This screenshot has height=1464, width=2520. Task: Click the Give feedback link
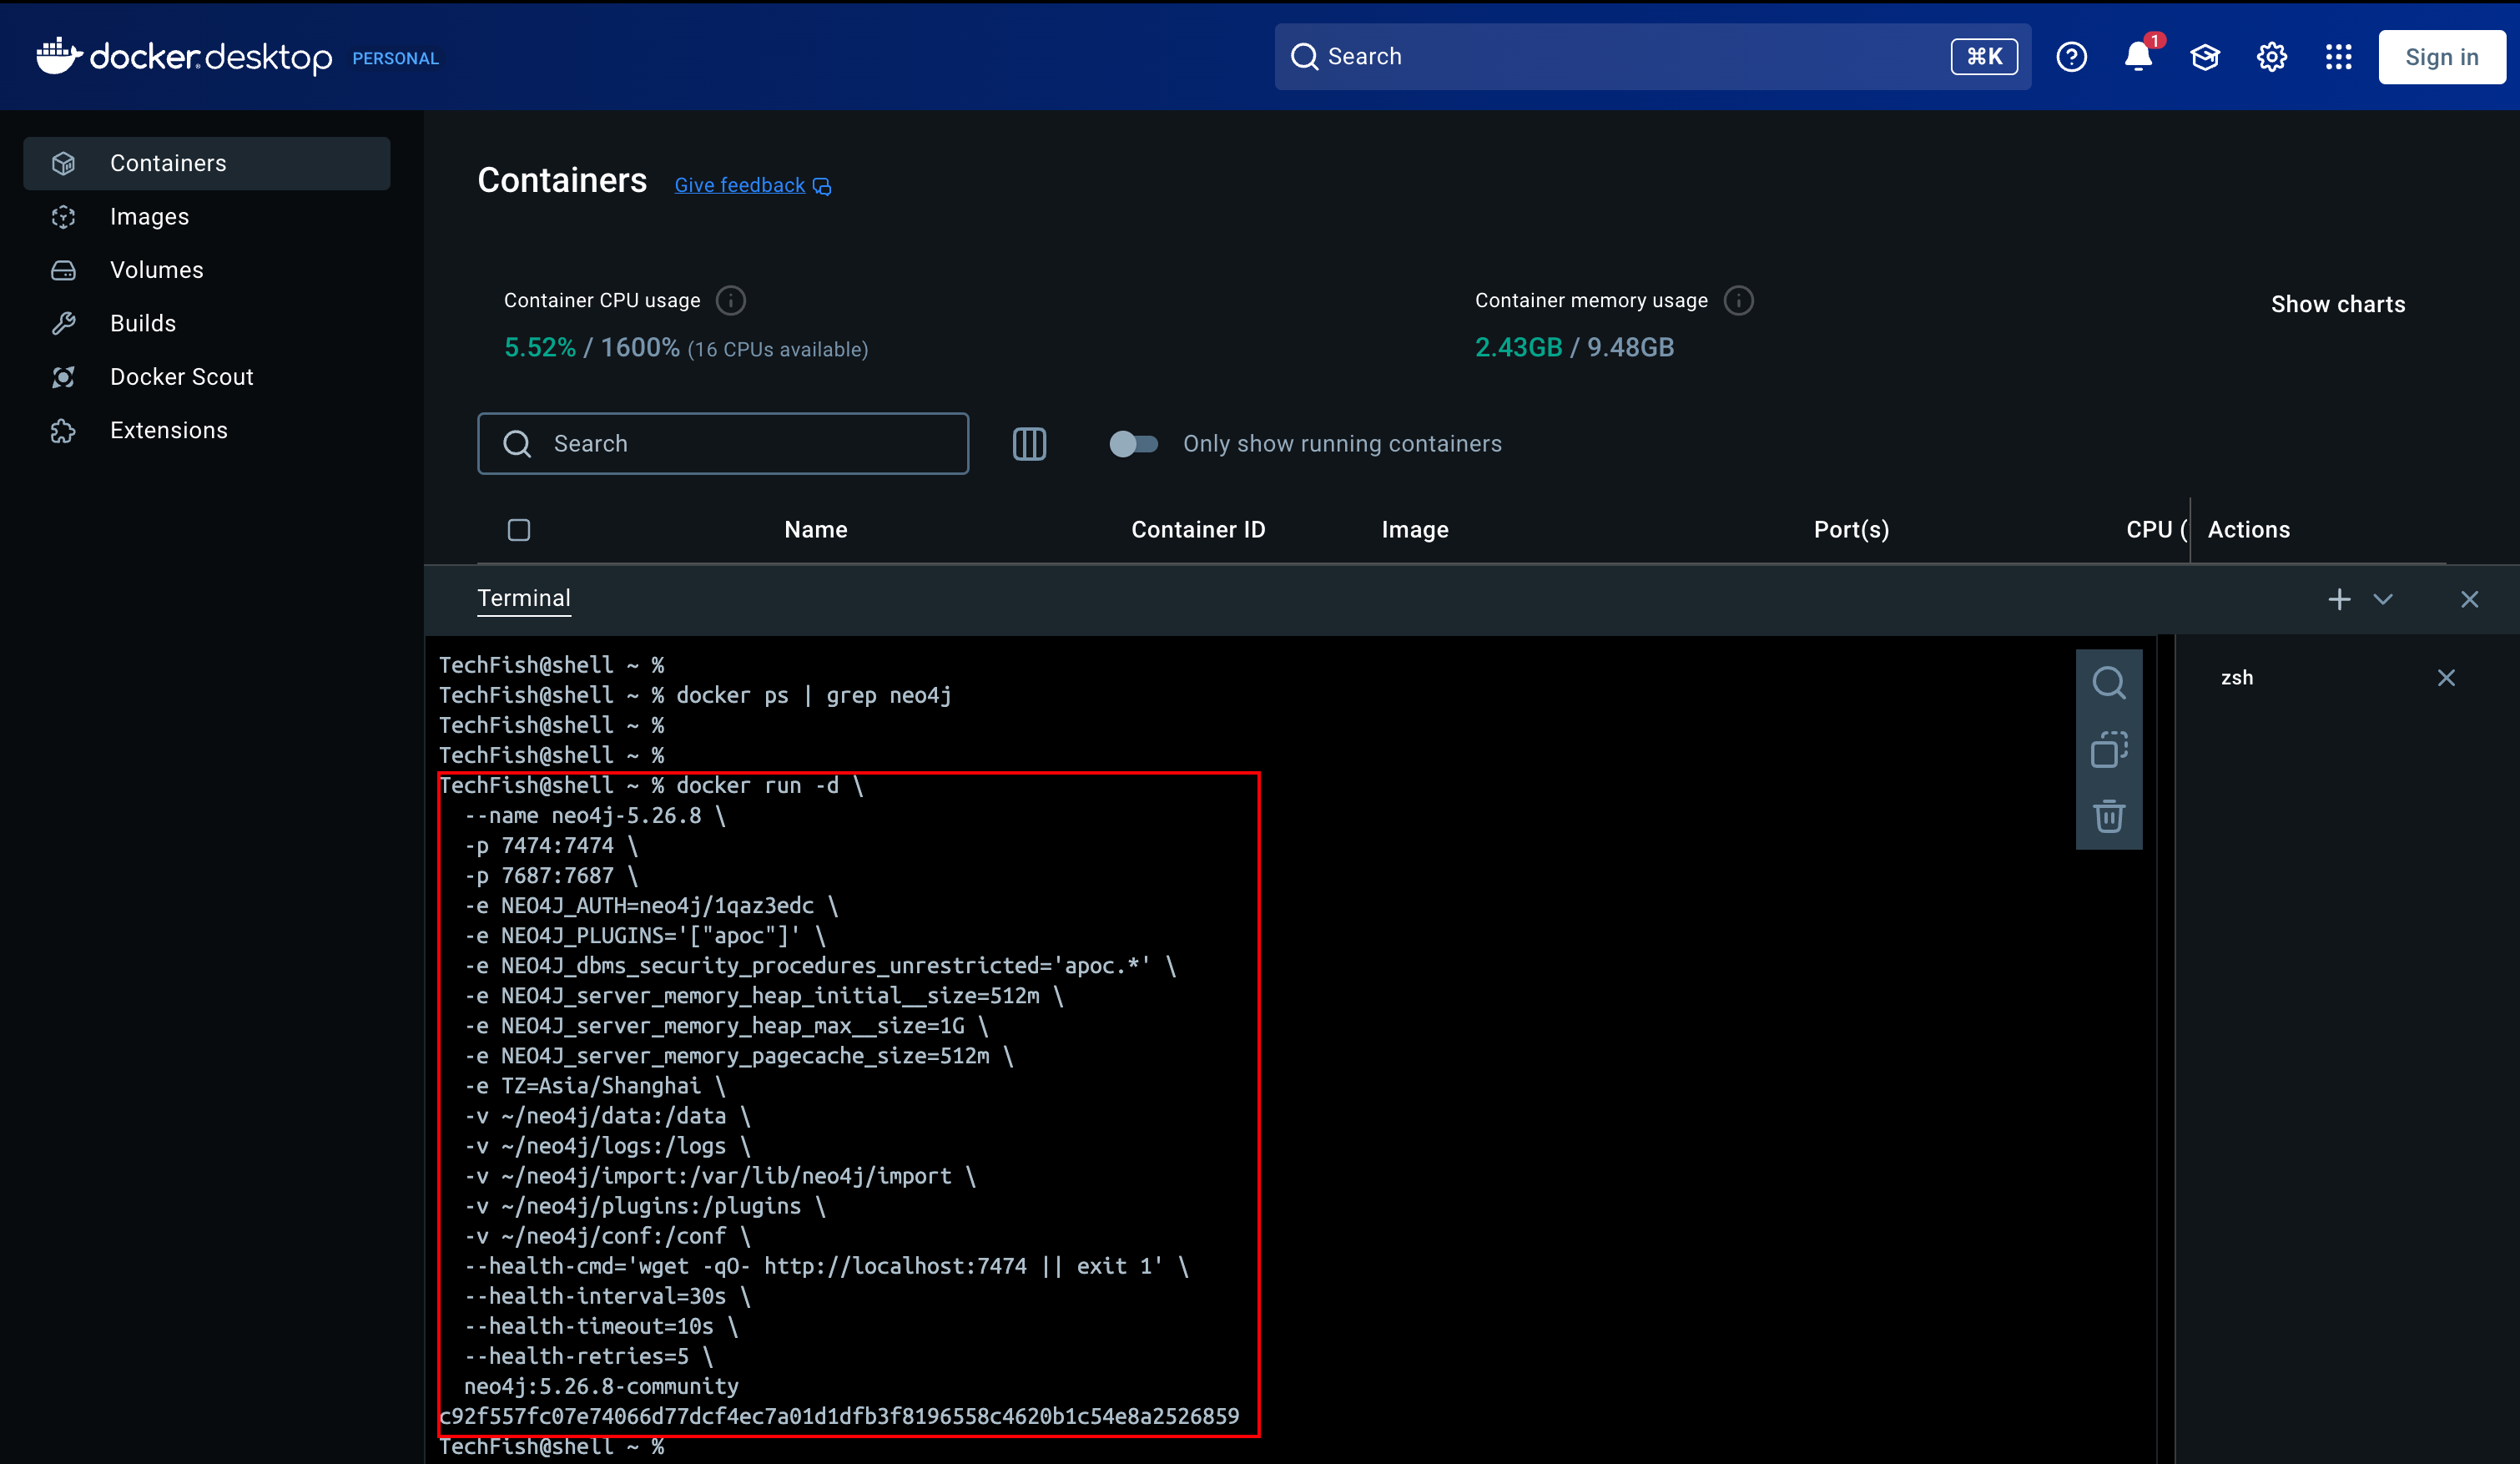pyautogui.click(x=752, y=185)
